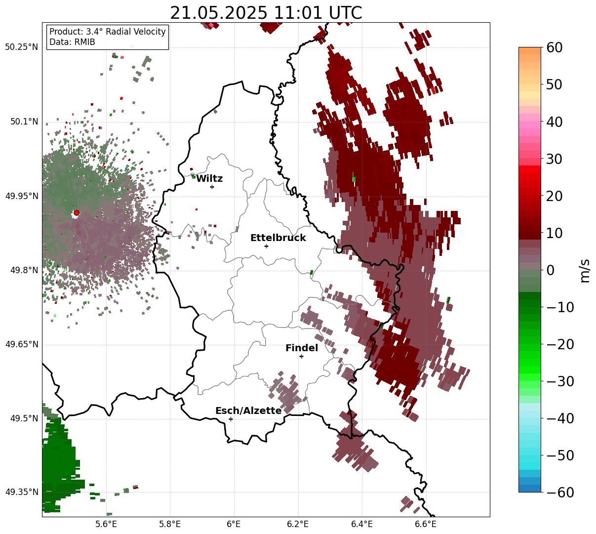Click the 6.4°E longitude label
Screen dimensions: 596x534
tap(362, 524)
